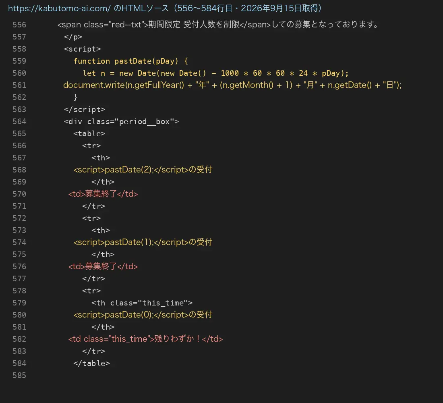Click the <th> tag on line 573
This screenshot has height=403, width=443.
pyautogui.click(x=101, y=231)
